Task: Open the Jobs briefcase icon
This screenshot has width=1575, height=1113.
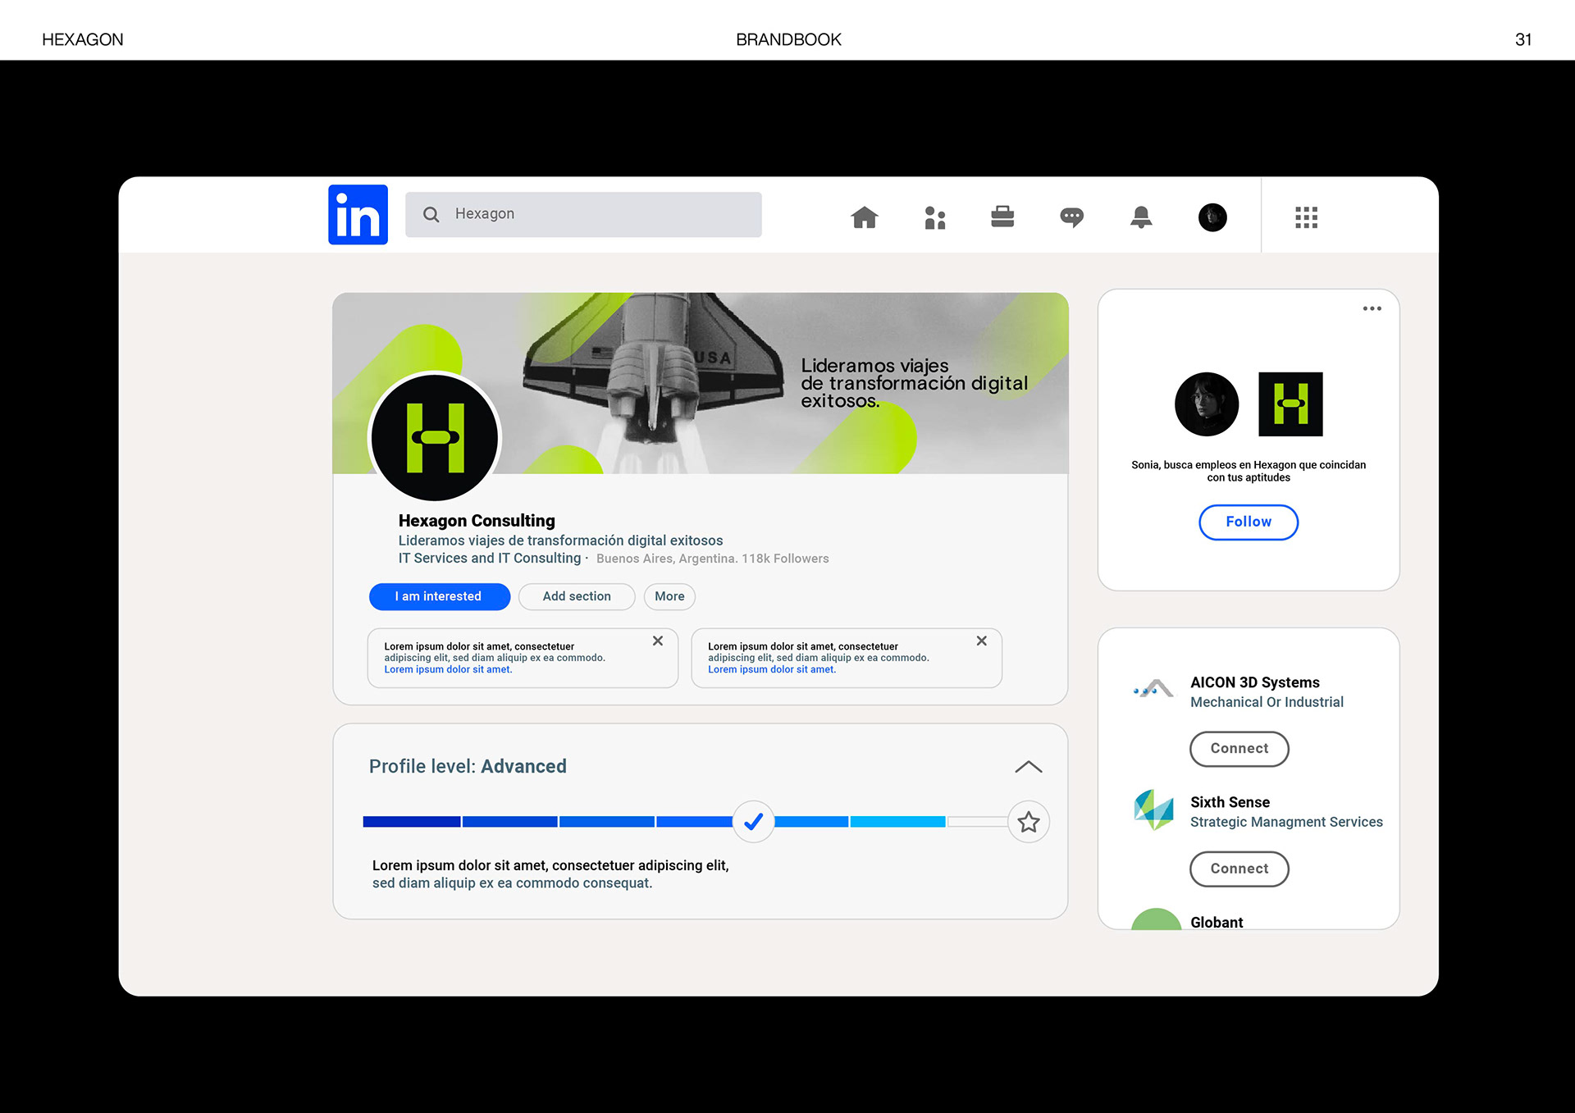Action: tap(1002, 217)
